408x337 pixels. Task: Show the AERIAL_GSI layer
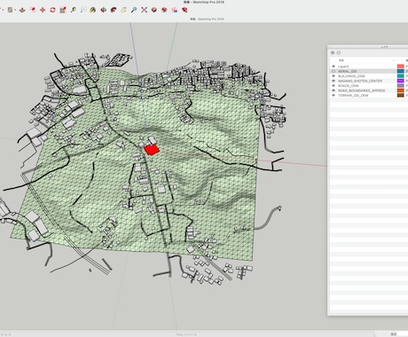(x=333, y=71)
